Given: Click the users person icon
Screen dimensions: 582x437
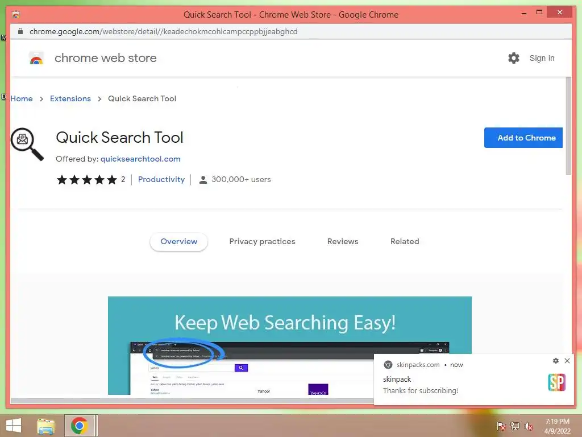Looking at the screenshot, I should (x=203, y=180).
